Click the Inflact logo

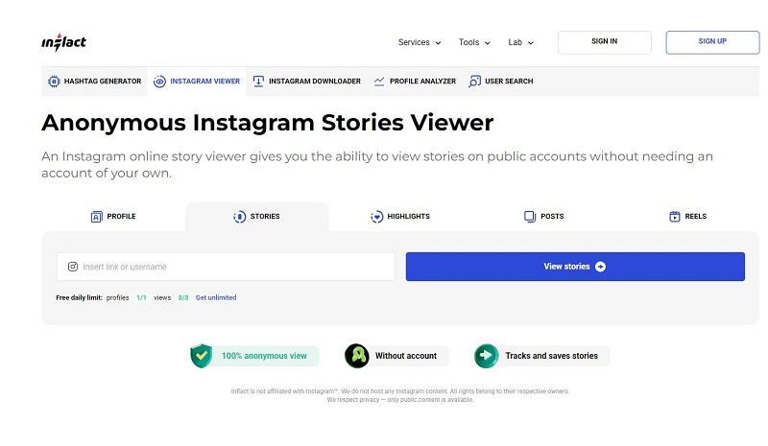[63, 42]
